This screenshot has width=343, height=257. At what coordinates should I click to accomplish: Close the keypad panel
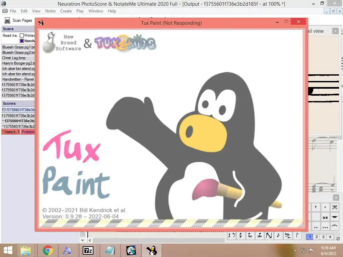[x=336, y=198]
